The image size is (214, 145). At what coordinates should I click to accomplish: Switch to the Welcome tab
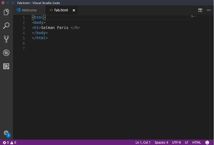coord(29,10)
